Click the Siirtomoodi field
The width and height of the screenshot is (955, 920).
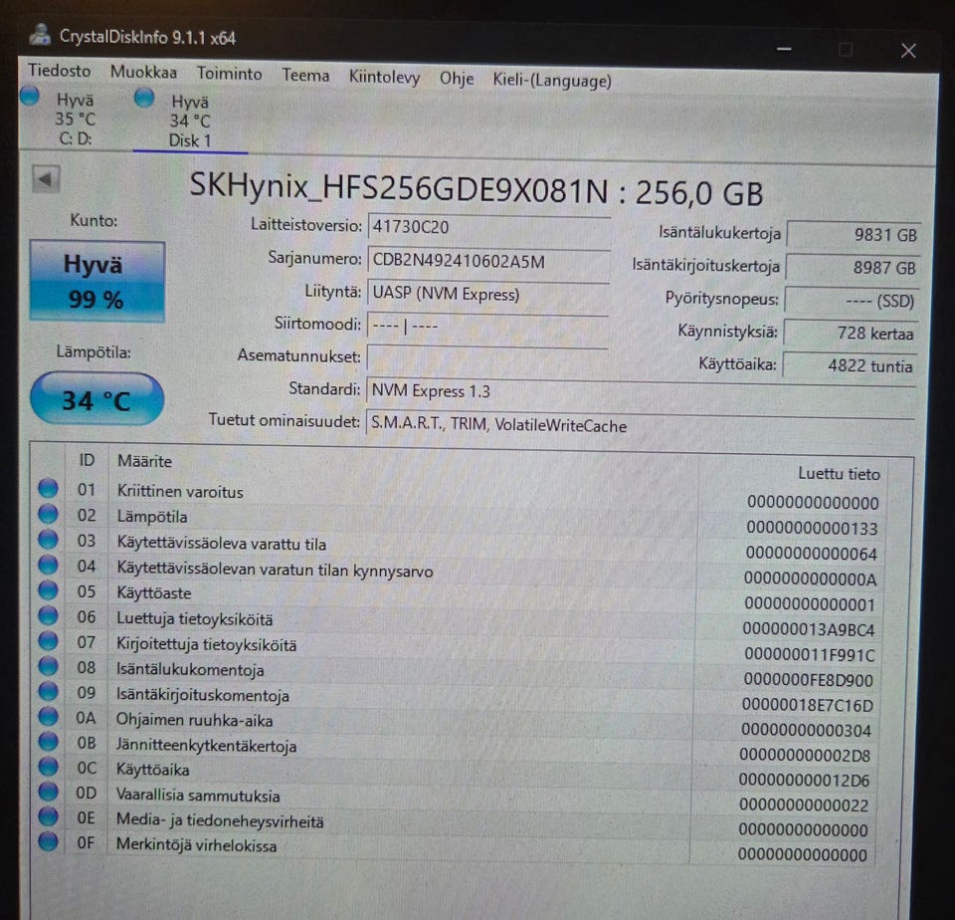[487, 326]
